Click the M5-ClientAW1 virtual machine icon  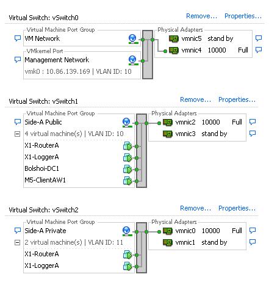tap(127, 181)
